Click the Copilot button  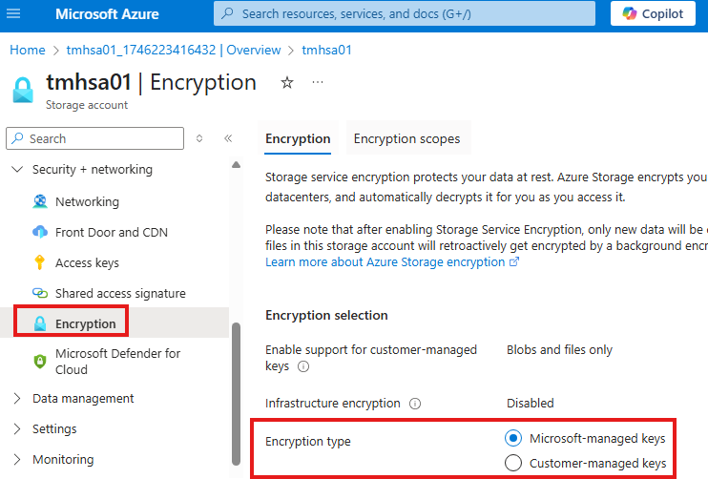click(x=653, y=14)
